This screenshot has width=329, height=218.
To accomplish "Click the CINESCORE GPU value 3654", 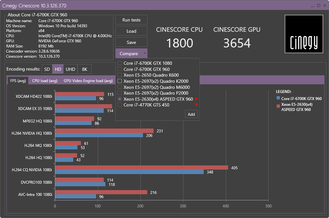I will click(x=237, y=43).
